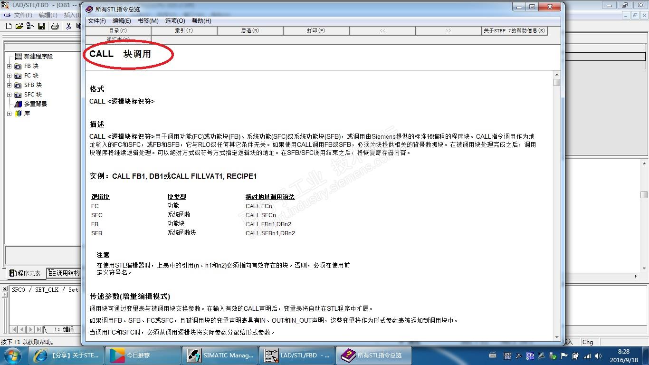Open the Internet Explorer taskbar item
Screen dimensions: 649x365
coord(66,355)
